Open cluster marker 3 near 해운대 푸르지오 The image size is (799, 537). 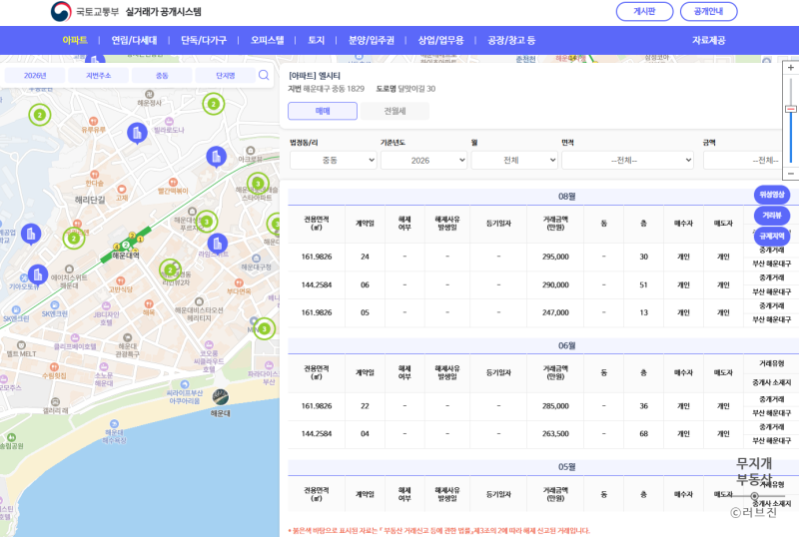click(x=207, y=222)
